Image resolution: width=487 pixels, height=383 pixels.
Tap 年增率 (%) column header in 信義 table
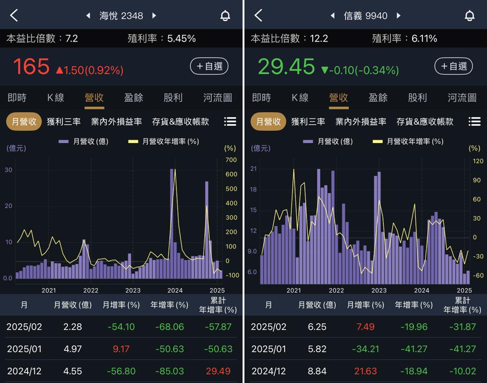(414, 305)
